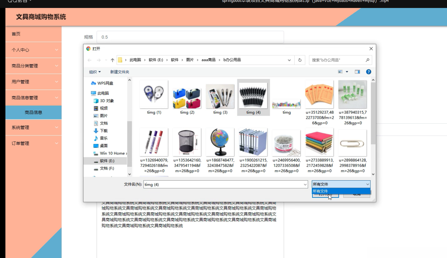Select timg (3) pens thumbnail
447x258 pixels.
coord(220,97)
